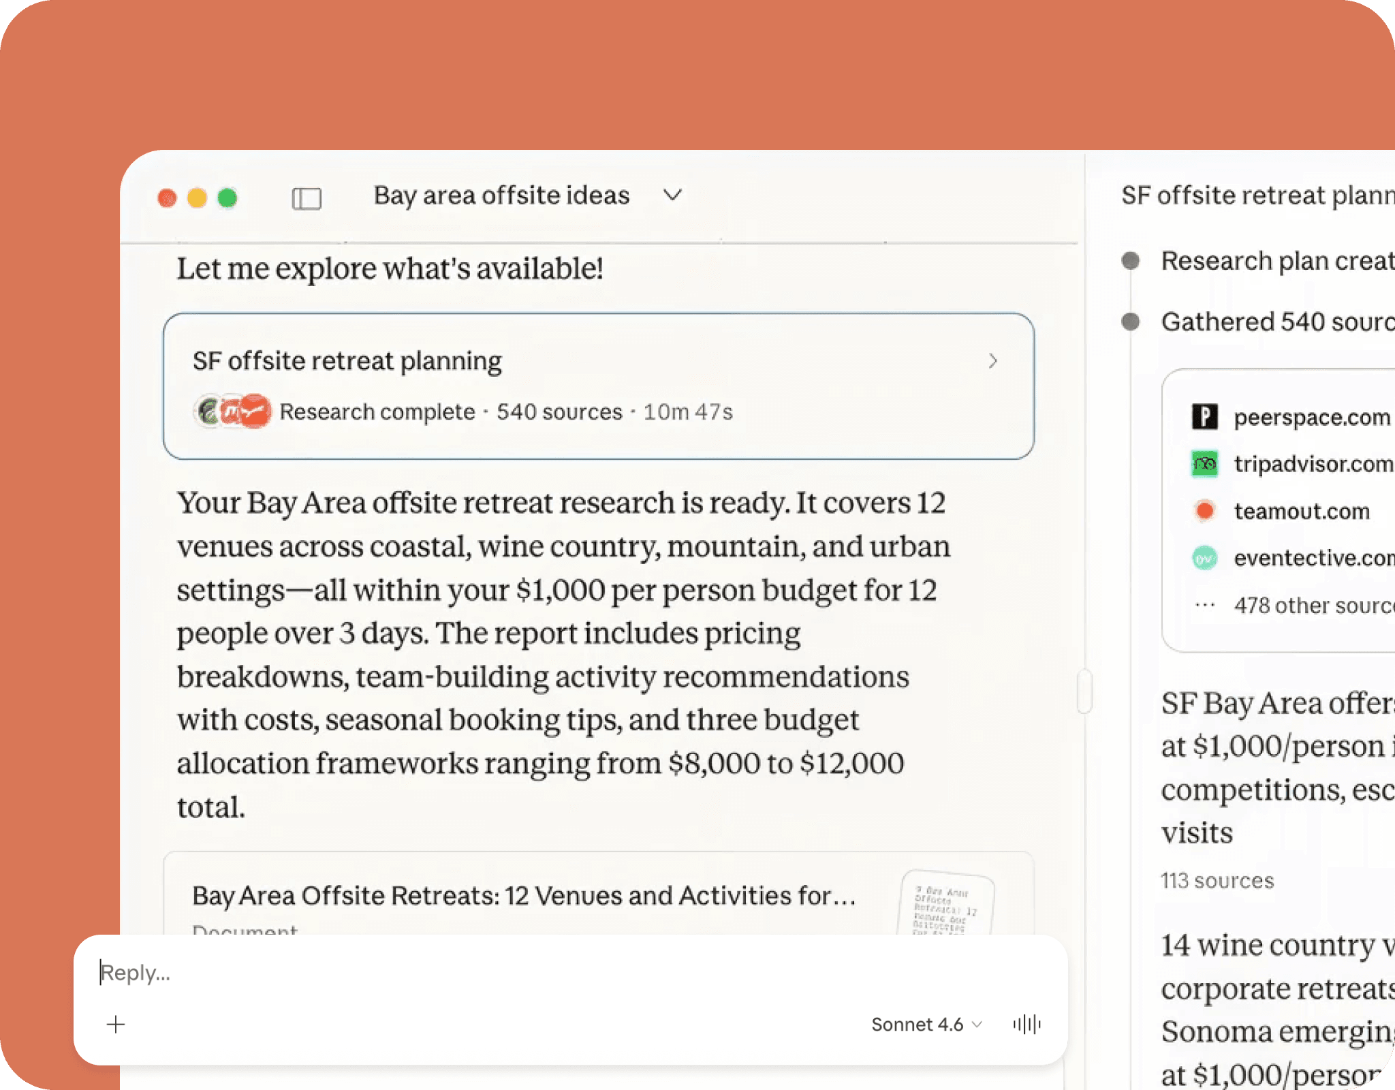The image size is (1395, 1090).
Task: Toggle the sidebar panel icon
Action: coord(306,198)
